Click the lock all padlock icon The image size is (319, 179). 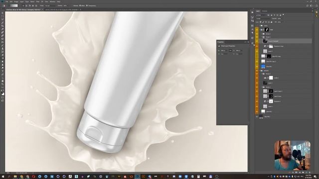click(271, 22)
